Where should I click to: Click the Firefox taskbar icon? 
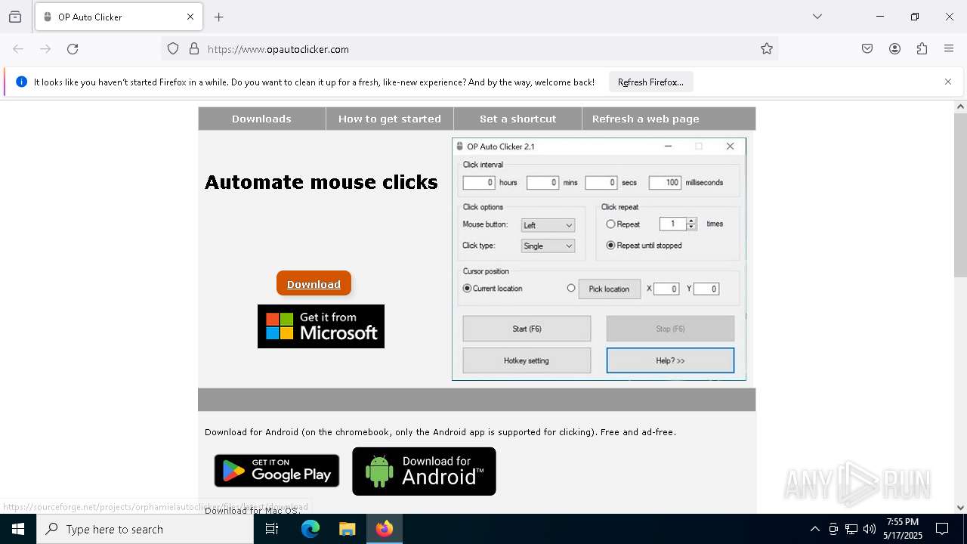click(x=385, y=529)
